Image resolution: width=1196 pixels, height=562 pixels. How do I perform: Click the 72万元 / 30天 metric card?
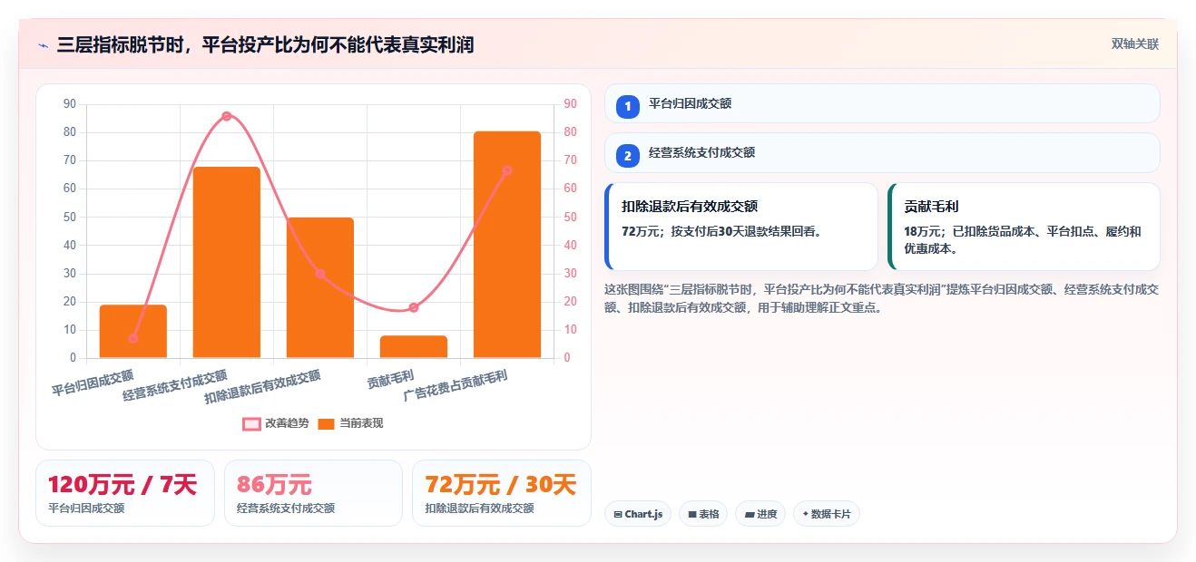coord(501,493)
